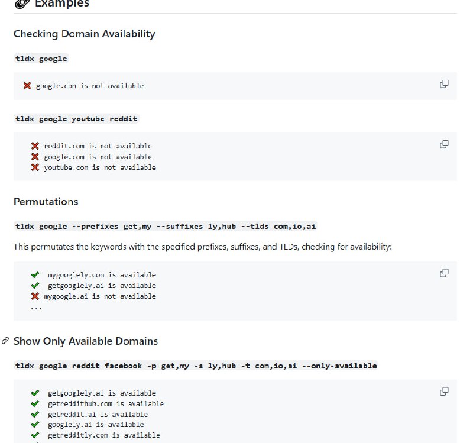Click the anchor link icon beside Show Only Available Domains
The width and height of the screenshot is (473, 443).
[5, 341]
